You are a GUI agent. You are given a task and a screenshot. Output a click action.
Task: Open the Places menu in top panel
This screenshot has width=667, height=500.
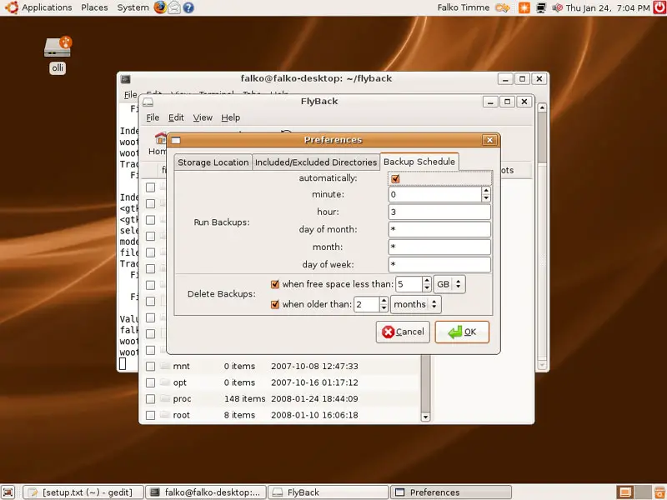(x=94, y=7)
